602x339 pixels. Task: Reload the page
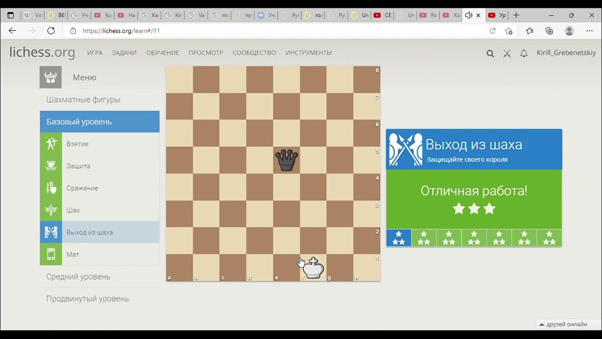pyautogui.click(x=51, y=31)
